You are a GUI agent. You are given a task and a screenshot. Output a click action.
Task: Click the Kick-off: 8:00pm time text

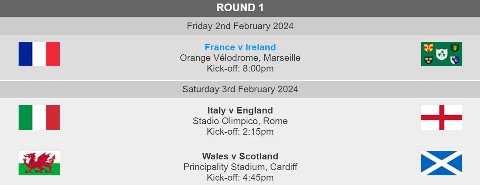tap(240, 69)
